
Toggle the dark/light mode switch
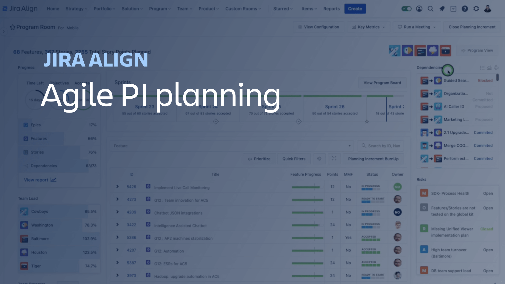click(x=406, y=9)
